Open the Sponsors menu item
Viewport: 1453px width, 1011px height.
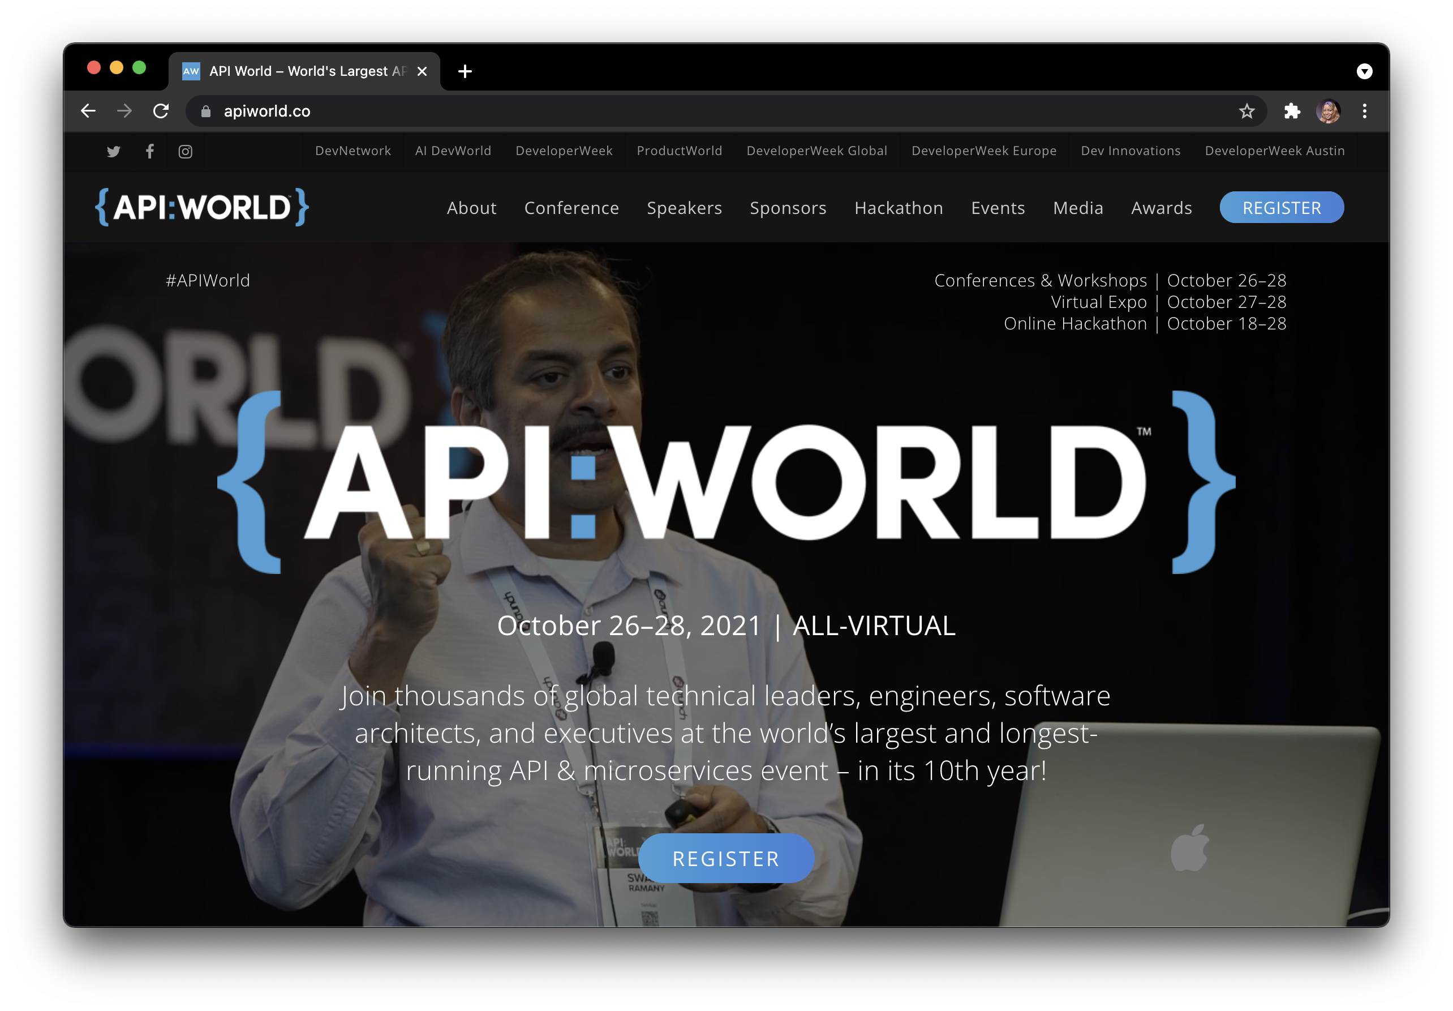coord(788,208)
